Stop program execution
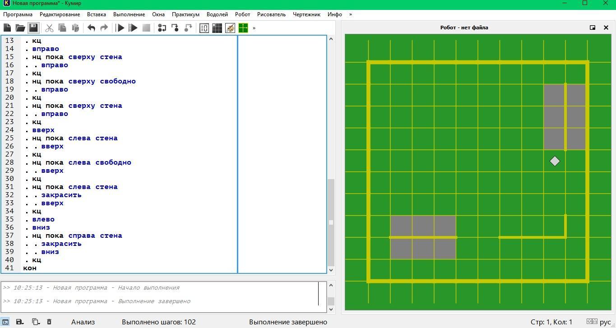Screen dimensions: 616x328 [146, 28]
